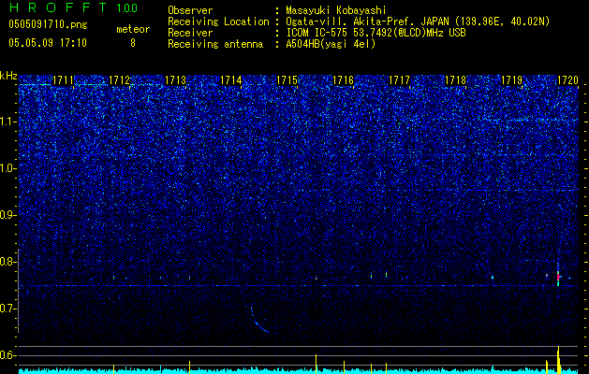This screenshot has width=589, height=374.
Task: Click the 'Receiving Location' label
Action: pos(218,22)
